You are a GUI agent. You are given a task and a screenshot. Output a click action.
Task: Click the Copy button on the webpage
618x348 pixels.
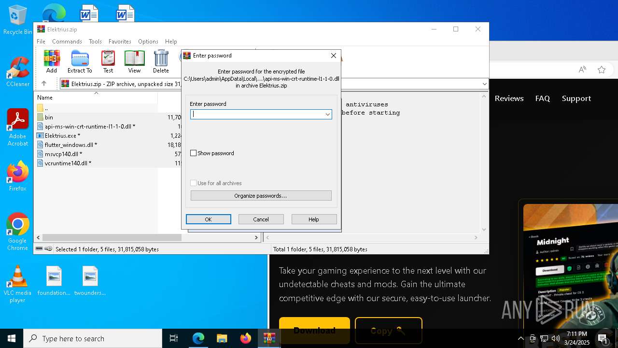point(388,331)
